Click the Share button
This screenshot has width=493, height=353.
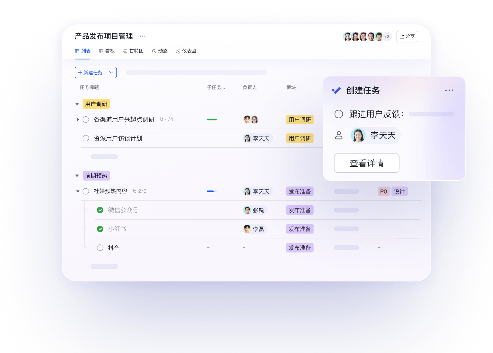pyautogui.click(x=407, y=36)
